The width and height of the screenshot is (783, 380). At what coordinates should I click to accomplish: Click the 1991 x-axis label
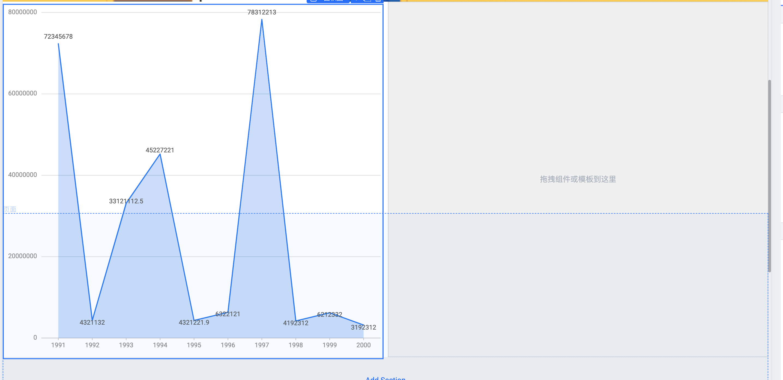point(58,345)
